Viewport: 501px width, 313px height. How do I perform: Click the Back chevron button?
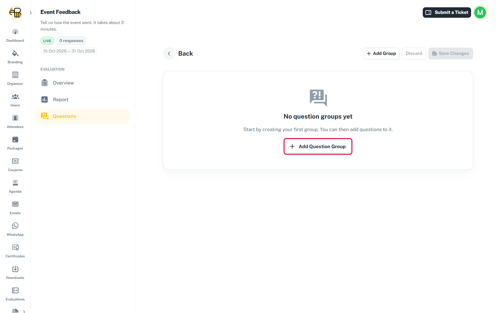point(169,54)
